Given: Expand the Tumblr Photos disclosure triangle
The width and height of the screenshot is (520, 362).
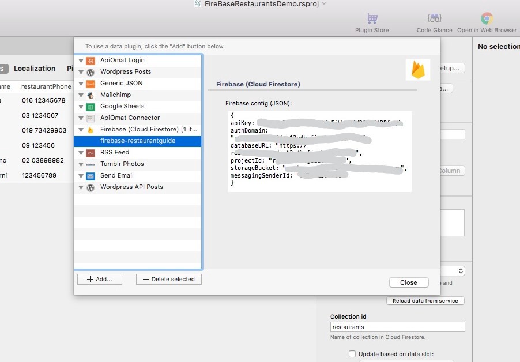Looking at the screenshot, I should (x=81, y=164).
